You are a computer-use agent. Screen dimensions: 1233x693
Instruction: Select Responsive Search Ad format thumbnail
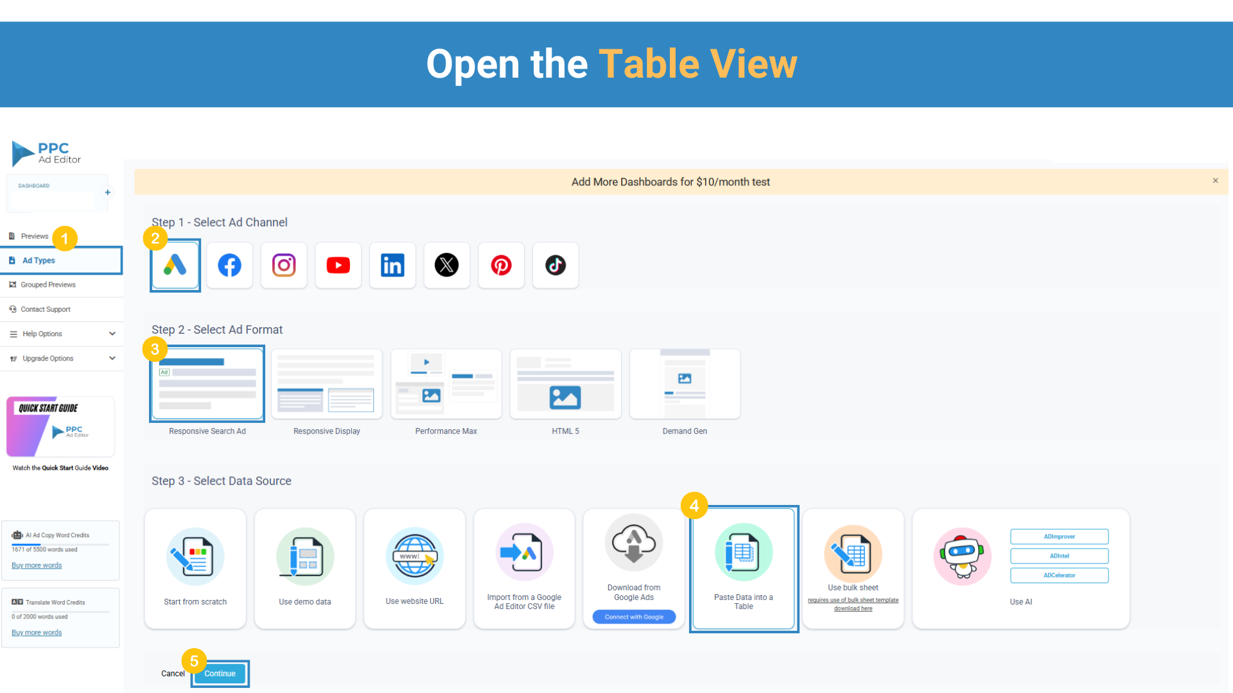207,384
